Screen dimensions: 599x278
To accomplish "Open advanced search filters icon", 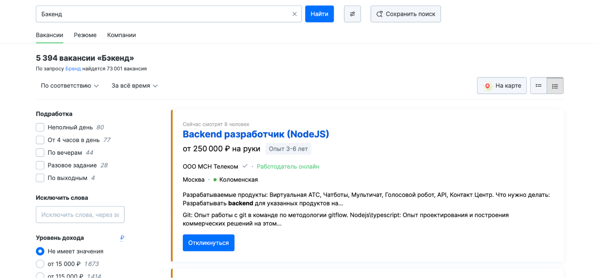I will 352,14.
